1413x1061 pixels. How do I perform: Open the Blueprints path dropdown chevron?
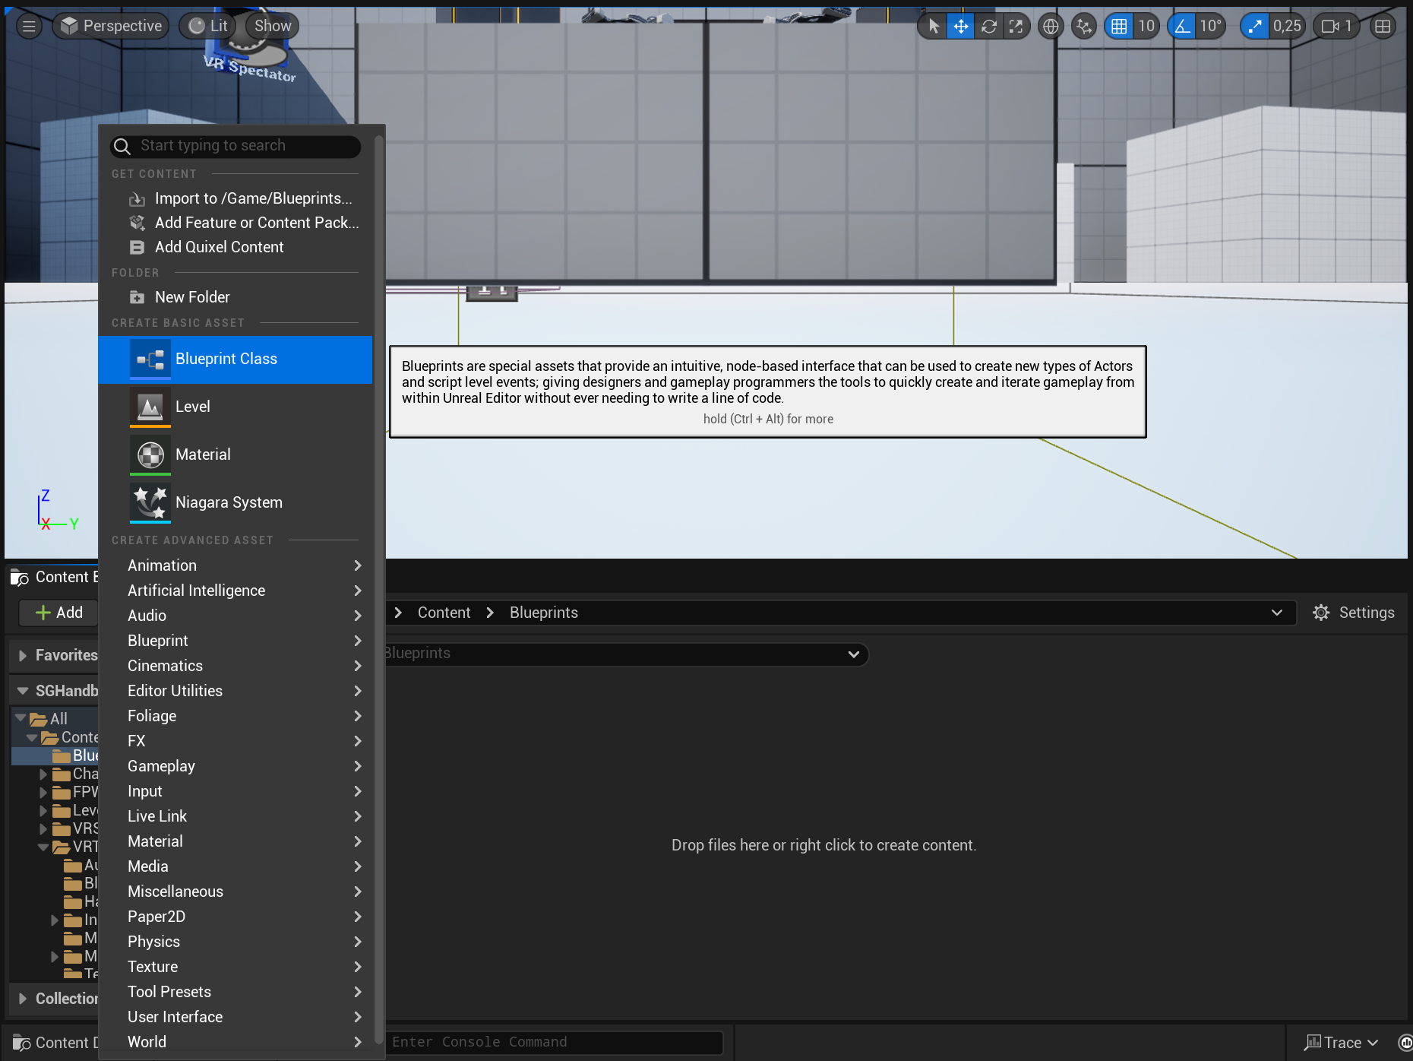pos(1279,613)
